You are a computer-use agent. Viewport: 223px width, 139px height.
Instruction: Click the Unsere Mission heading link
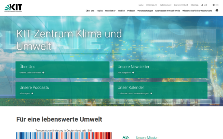click(147, 137)
